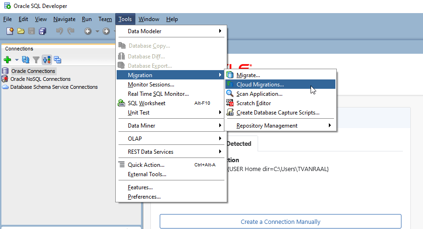423x229 pixels.
Task: Click the green New Connection plus icon
Action: [7, 60]
